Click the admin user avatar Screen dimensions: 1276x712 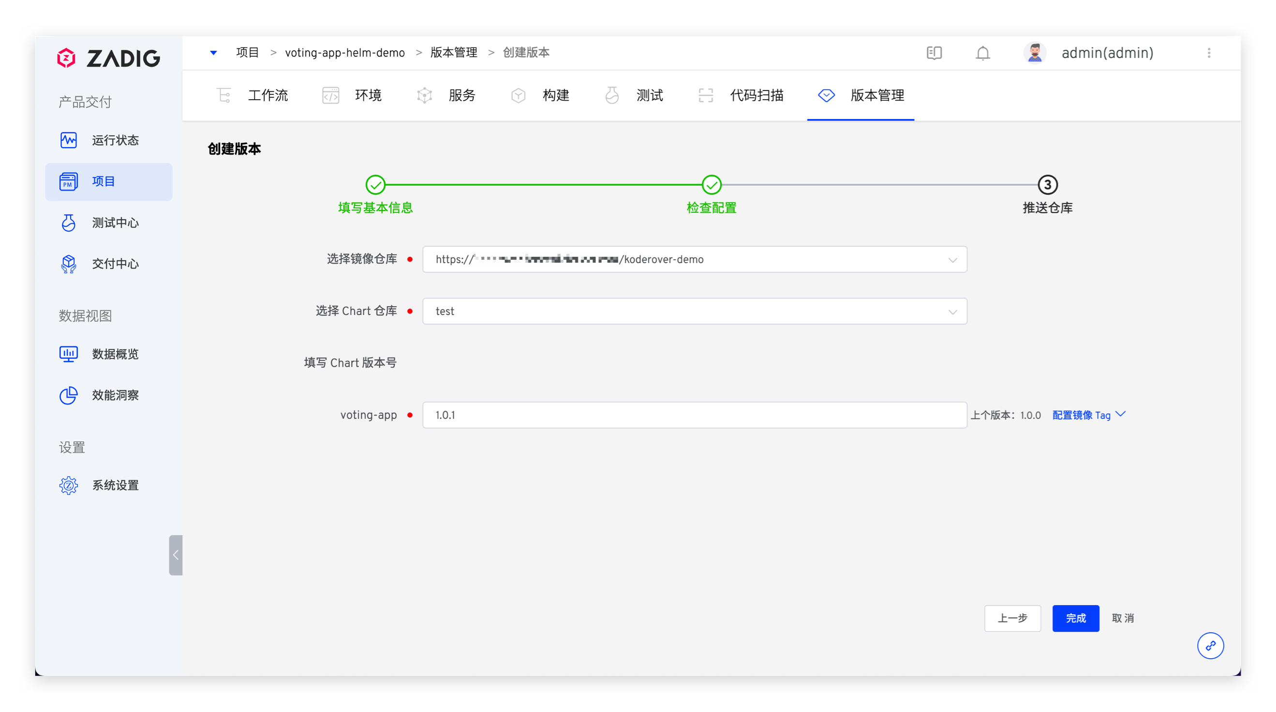(x=1034, y=53)
